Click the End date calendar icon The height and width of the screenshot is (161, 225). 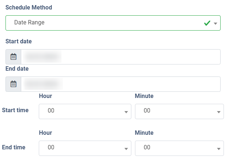click(x=14, y=84)
